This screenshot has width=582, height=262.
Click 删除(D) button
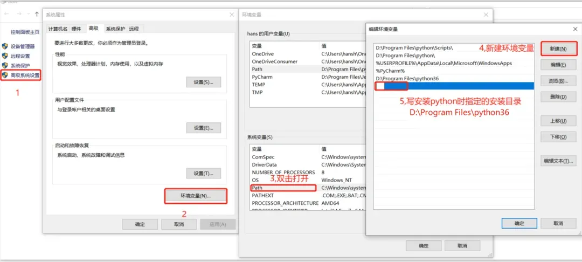558,97
